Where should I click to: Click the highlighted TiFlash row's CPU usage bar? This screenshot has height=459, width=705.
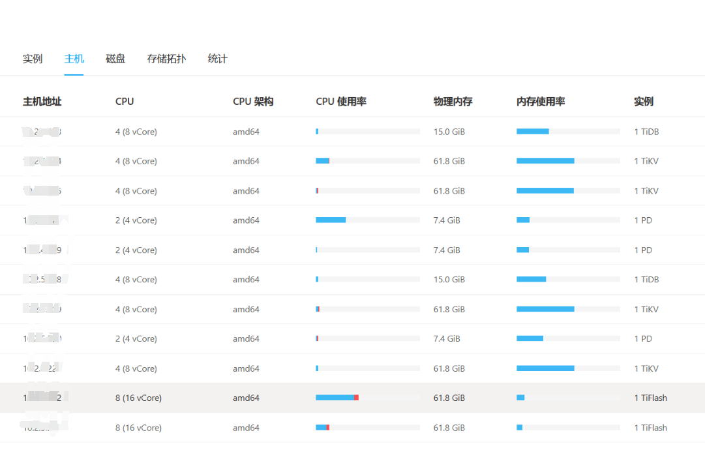[x=368, y=398]
